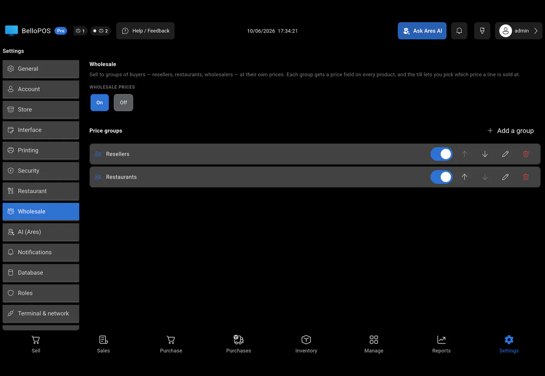Open Notifications settings in sidebar
Image resolution: width=545 pixels, height=376 pixels.
(41, 252)
